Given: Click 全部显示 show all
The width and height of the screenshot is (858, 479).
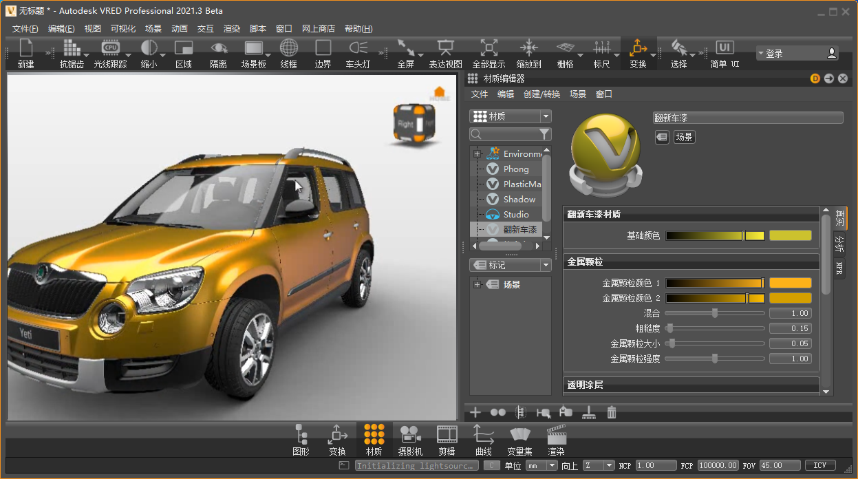Looking at the screenshot, I should pos(489,54).
